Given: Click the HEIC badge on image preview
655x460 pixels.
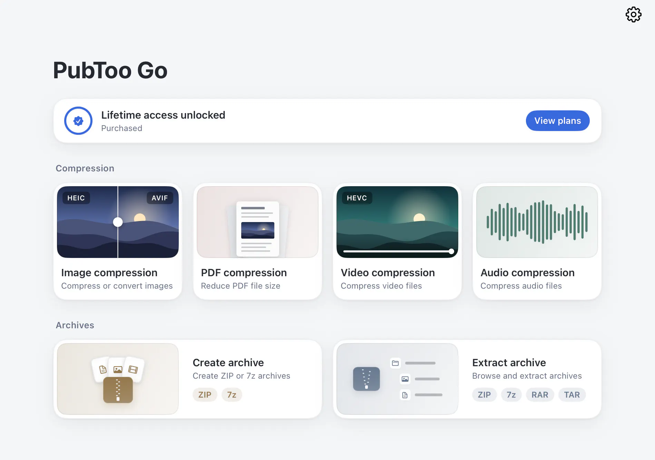Looking at the screenshot, I should tap(76, 198).
